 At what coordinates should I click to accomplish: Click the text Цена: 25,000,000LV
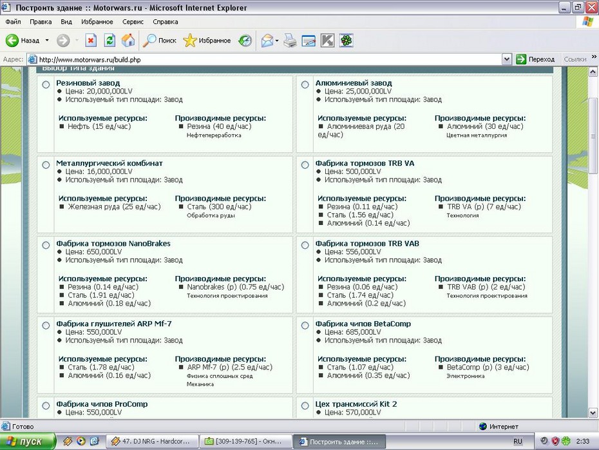pyautogui.click(x=358, y=92)
